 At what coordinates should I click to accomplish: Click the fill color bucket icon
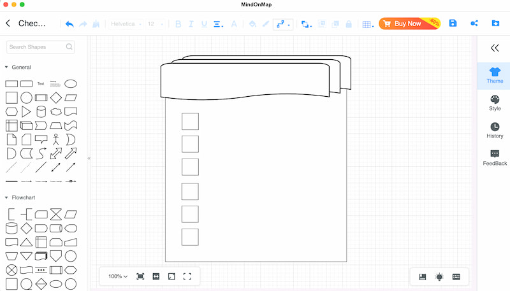(252, 24)
